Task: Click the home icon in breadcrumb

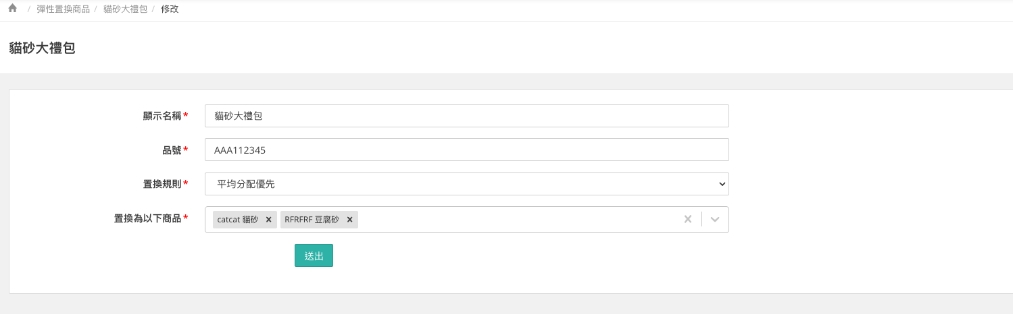Action: coord(12,9)
